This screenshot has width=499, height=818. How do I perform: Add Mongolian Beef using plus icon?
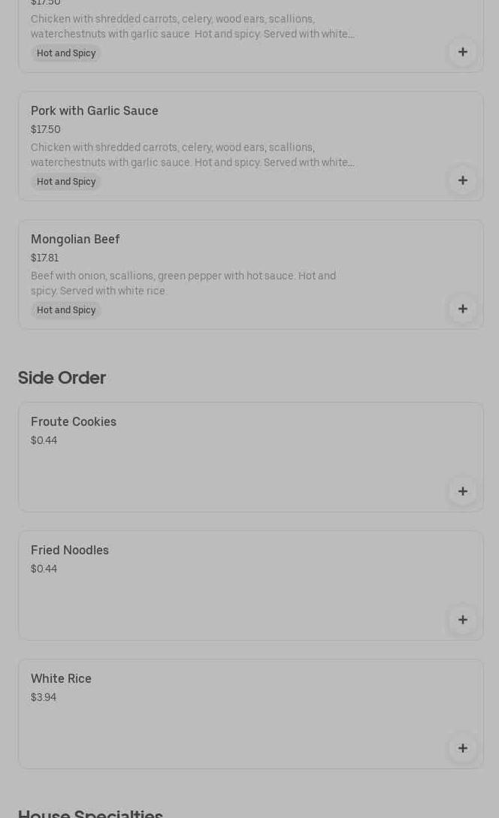click(462, 309)
